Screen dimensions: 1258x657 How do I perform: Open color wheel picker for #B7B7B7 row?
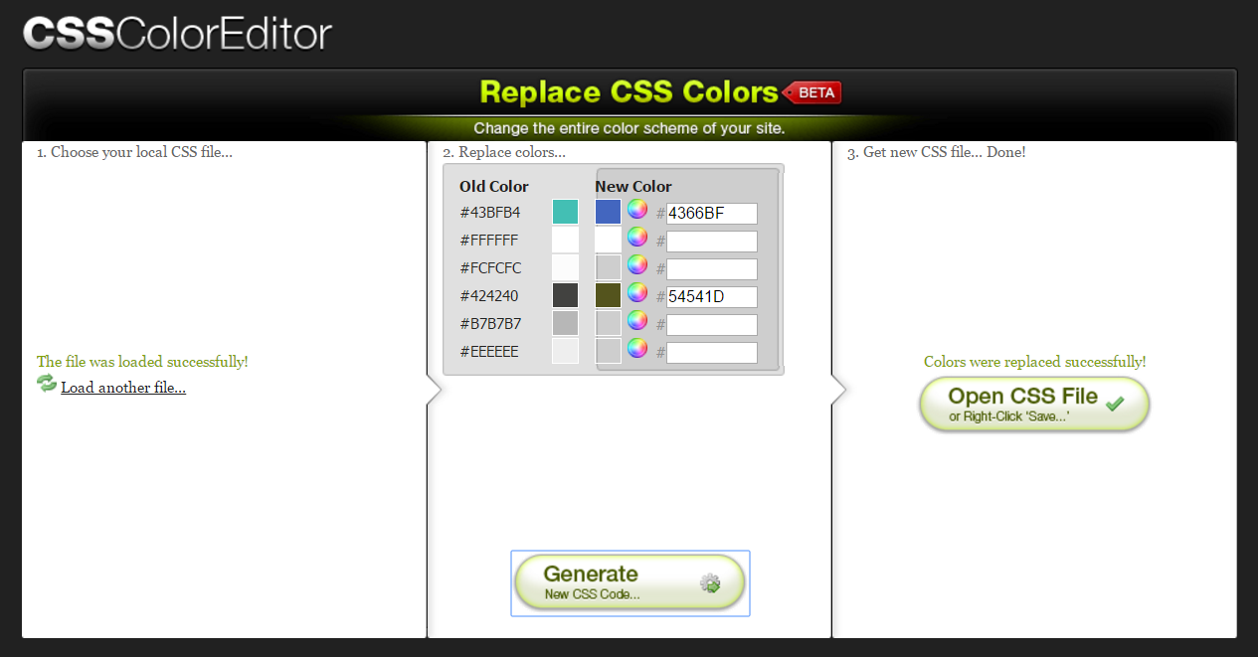[x=637, y=321]
